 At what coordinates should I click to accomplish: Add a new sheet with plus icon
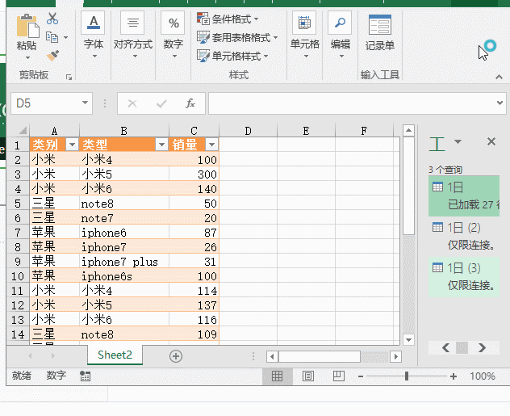pyautogui.click(x=176, y=356)
